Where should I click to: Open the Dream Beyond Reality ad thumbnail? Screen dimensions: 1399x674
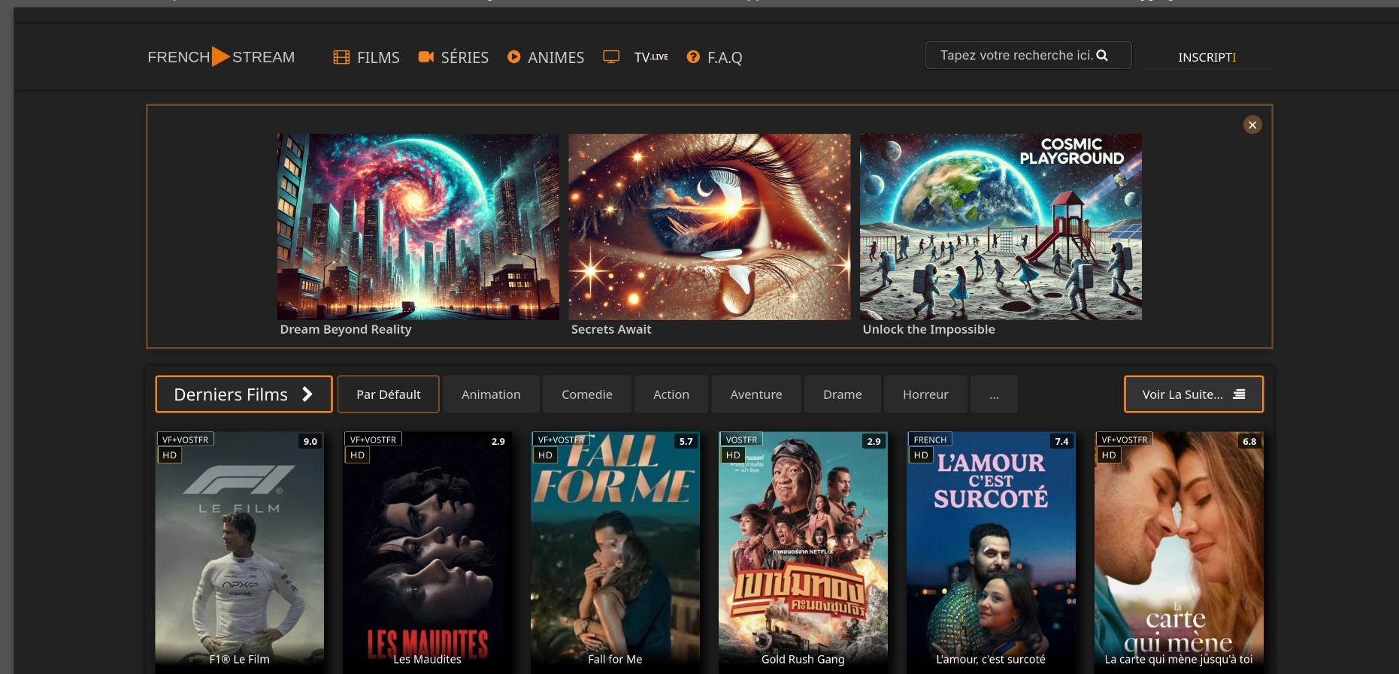pos(418,227)
